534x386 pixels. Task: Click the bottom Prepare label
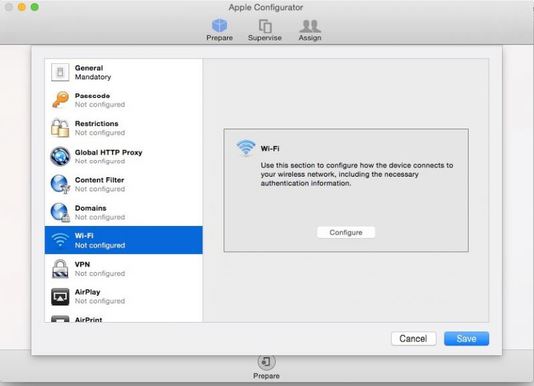(266, 376)
